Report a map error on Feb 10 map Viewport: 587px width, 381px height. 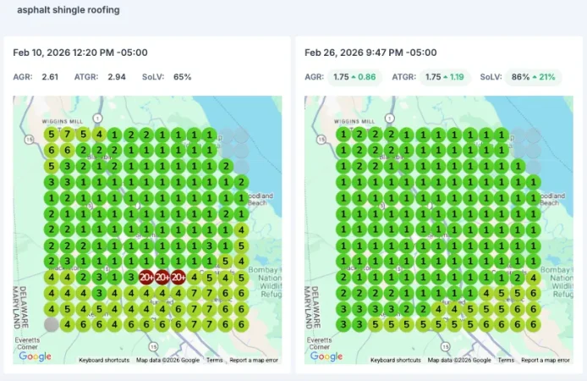click(x=255, y=360)
